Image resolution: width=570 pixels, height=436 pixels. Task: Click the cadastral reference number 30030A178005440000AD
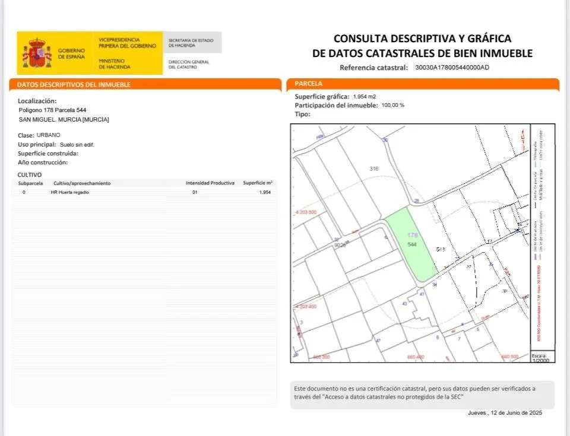(x=452, y=68)
